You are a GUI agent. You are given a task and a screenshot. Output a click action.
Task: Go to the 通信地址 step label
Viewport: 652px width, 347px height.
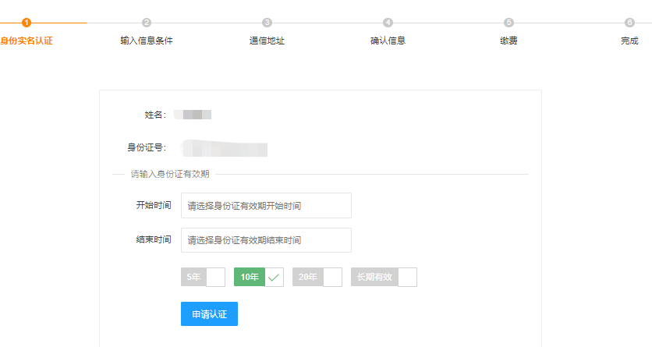pos(267,41)
